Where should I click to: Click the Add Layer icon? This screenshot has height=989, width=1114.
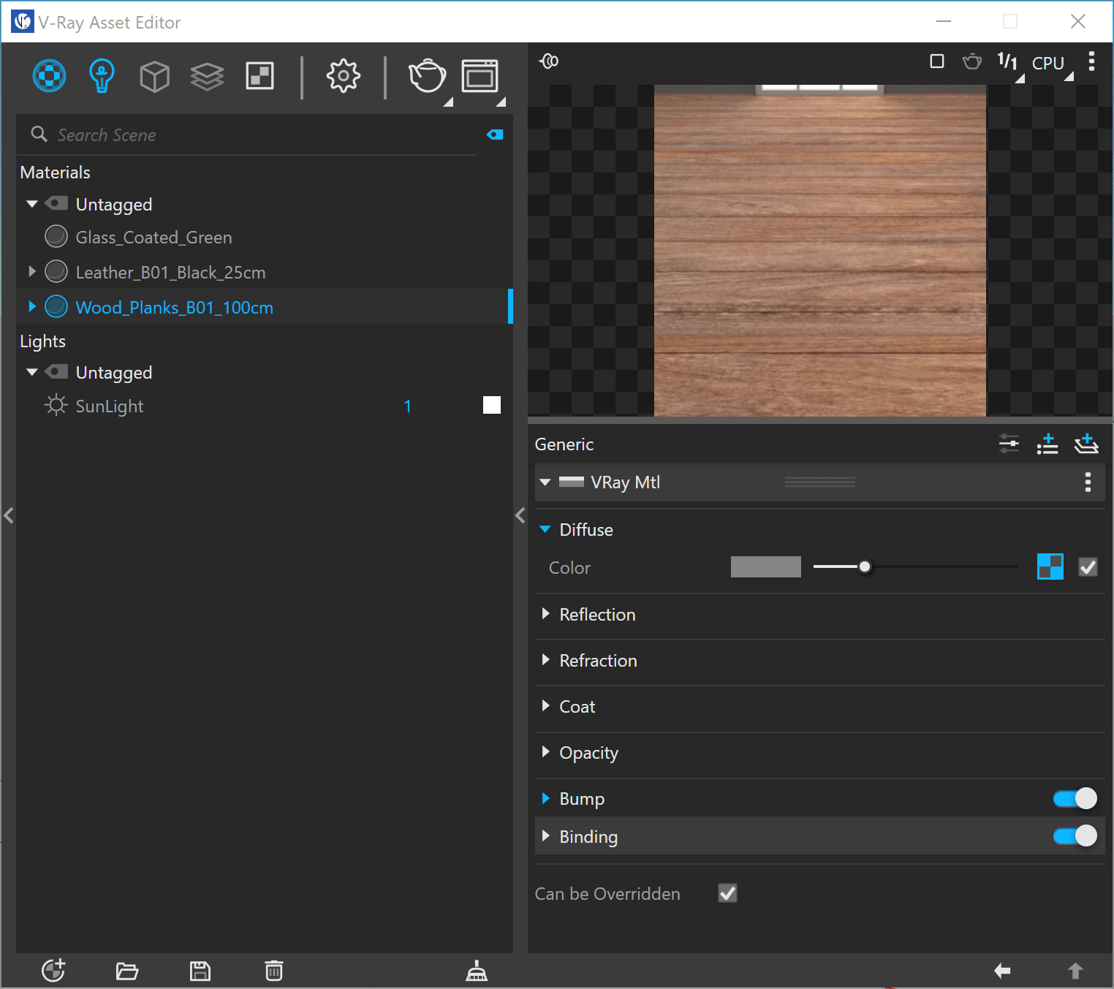[x=1086, y=444]
